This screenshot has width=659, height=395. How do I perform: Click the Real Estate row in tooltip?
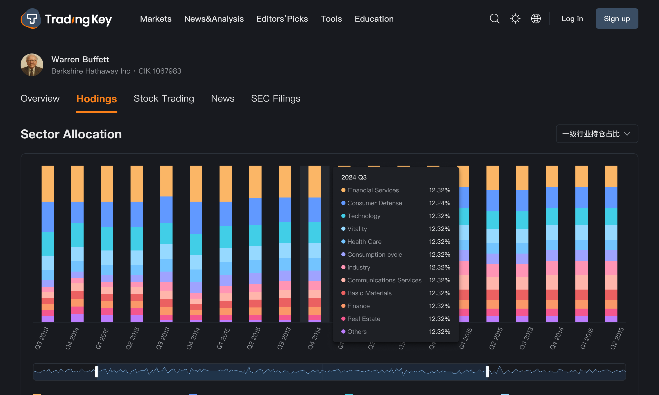point(396,319)
